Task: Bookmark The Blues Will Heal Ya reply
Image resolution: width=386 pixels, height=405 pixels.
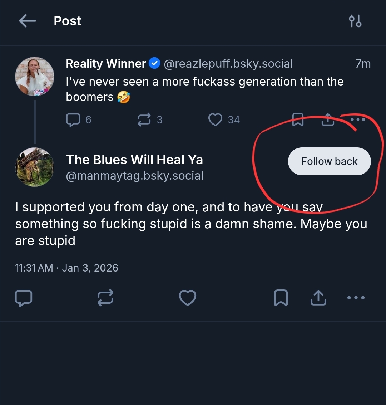Action: (281, 298)
